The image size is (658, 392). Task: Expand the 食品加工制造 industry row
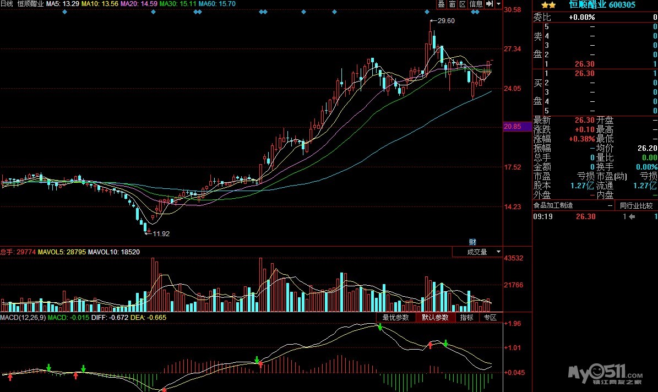[x=573, y=205]
